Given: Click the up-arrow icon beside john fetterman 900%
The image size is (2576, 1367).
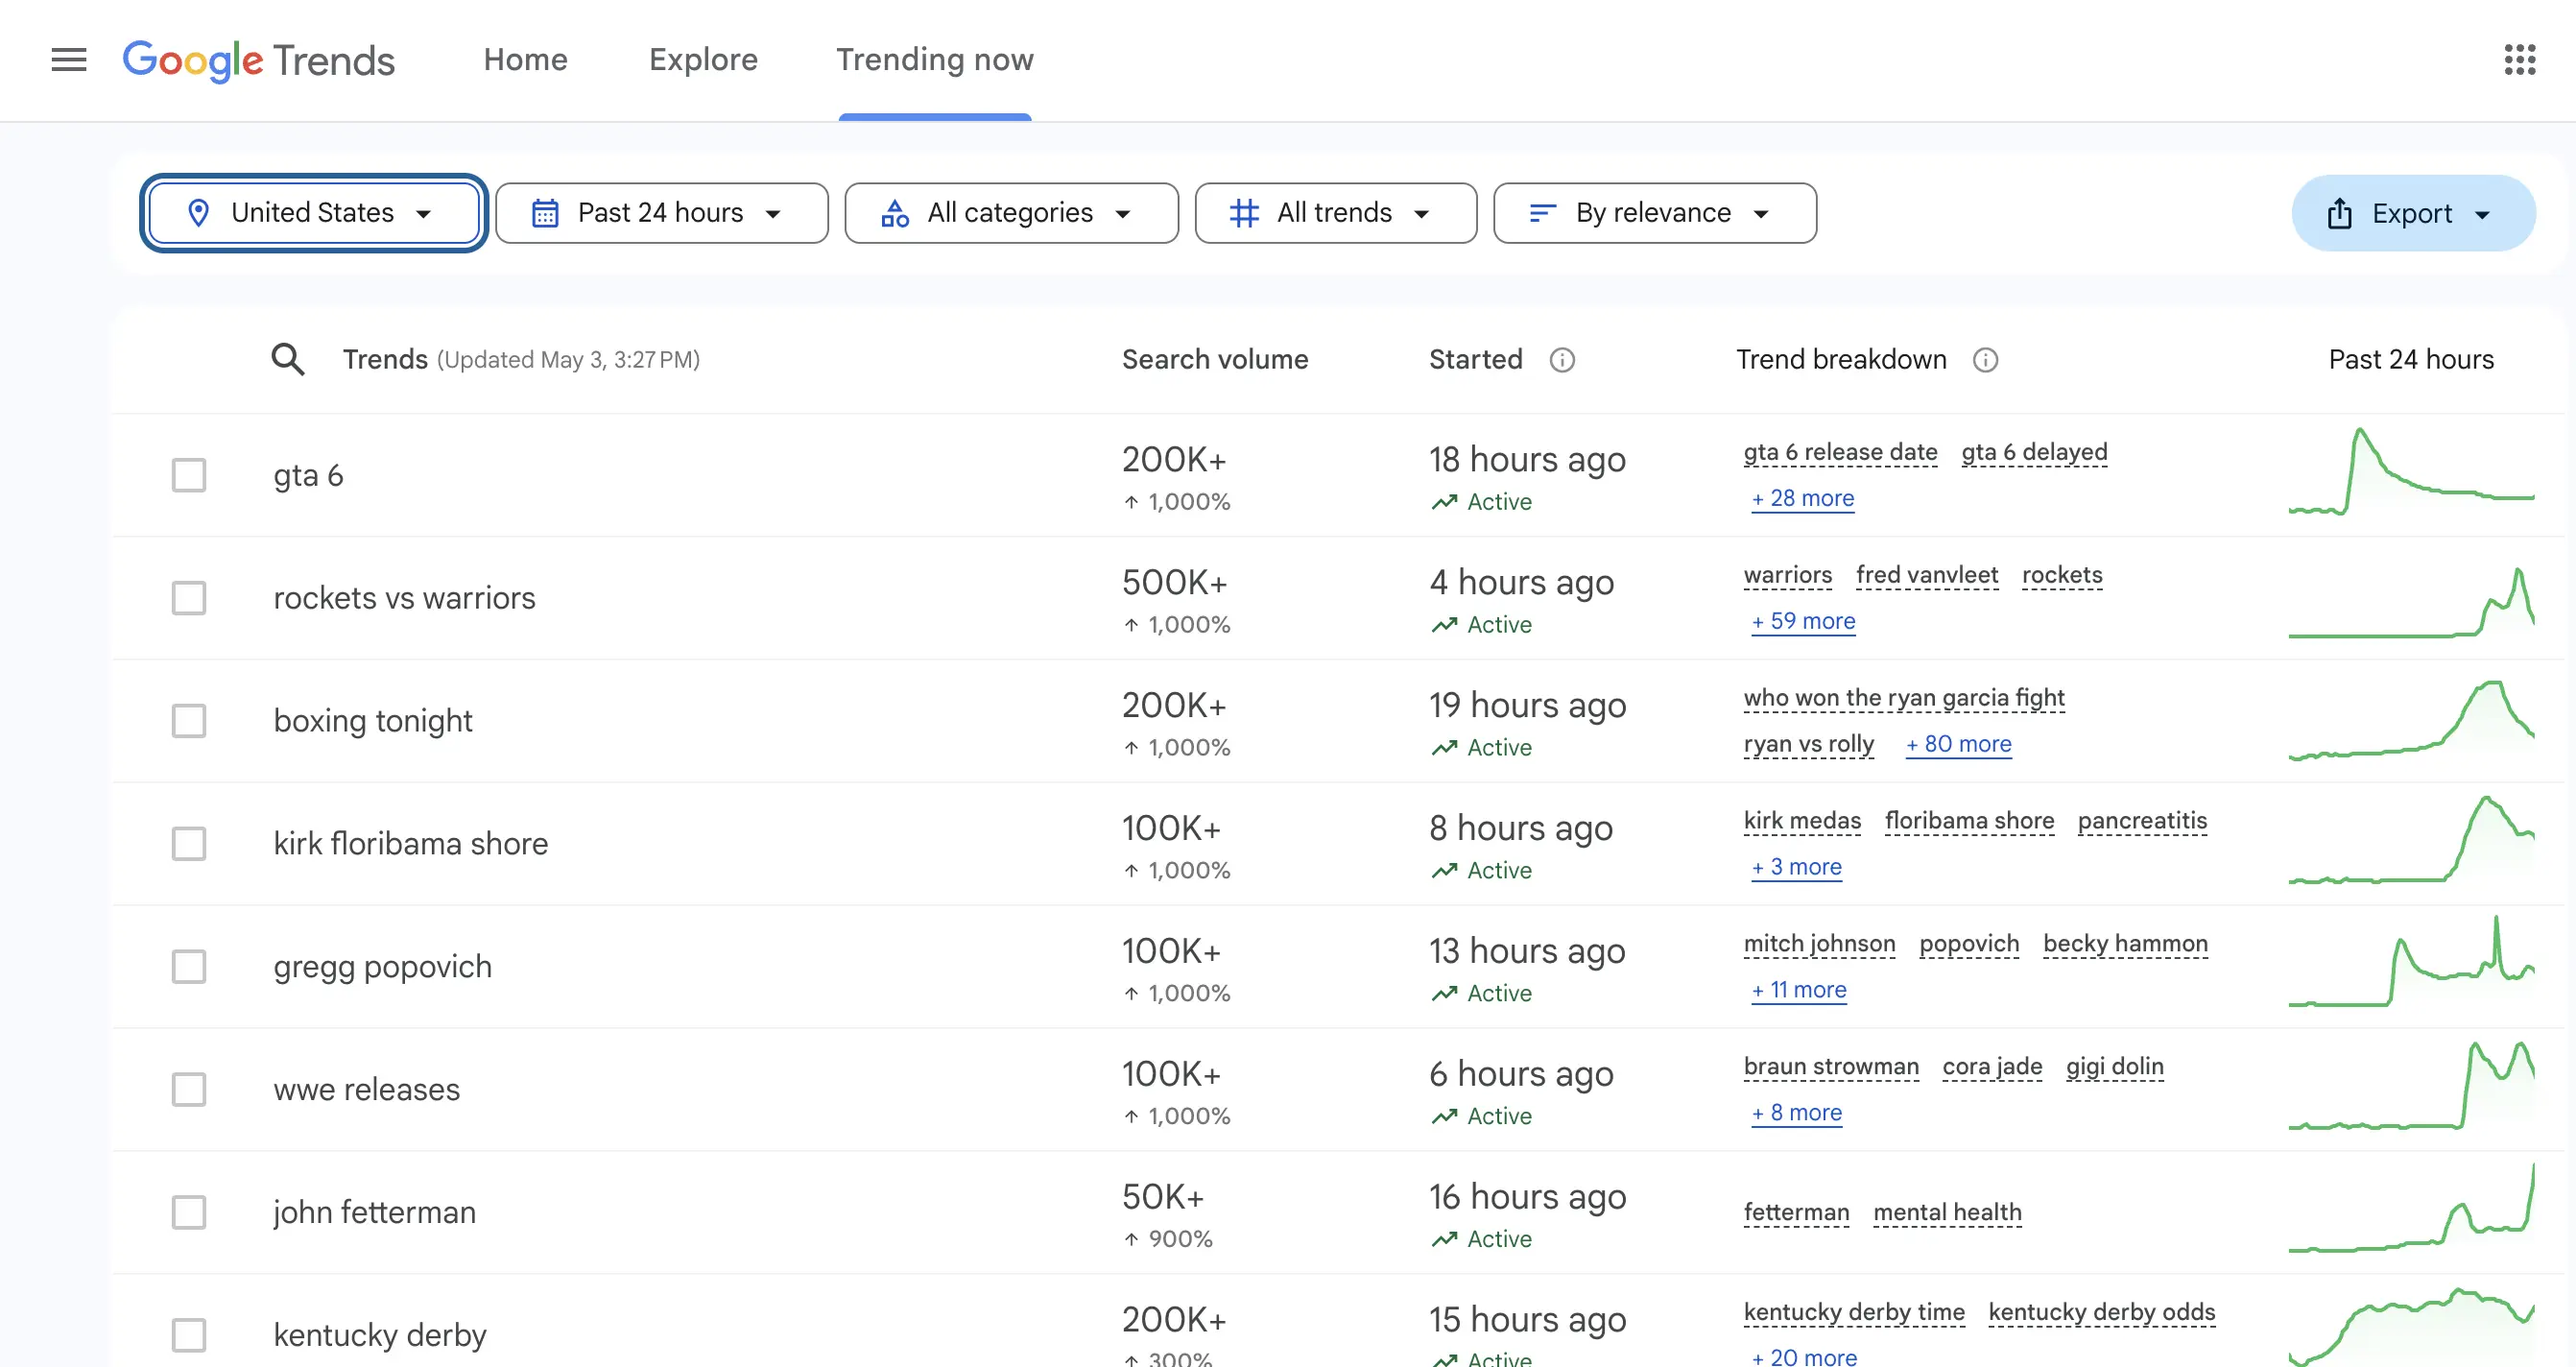Looking at the screenshot, I should pyautogui.click(x=1131, y=1239).
